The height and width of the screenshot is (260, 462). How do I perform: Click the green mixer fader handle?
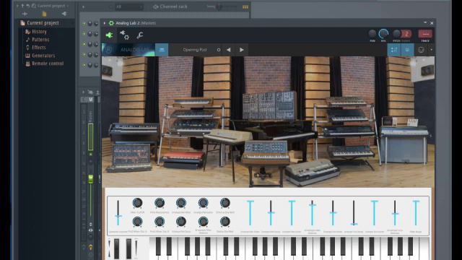click(x=91, y=179)
